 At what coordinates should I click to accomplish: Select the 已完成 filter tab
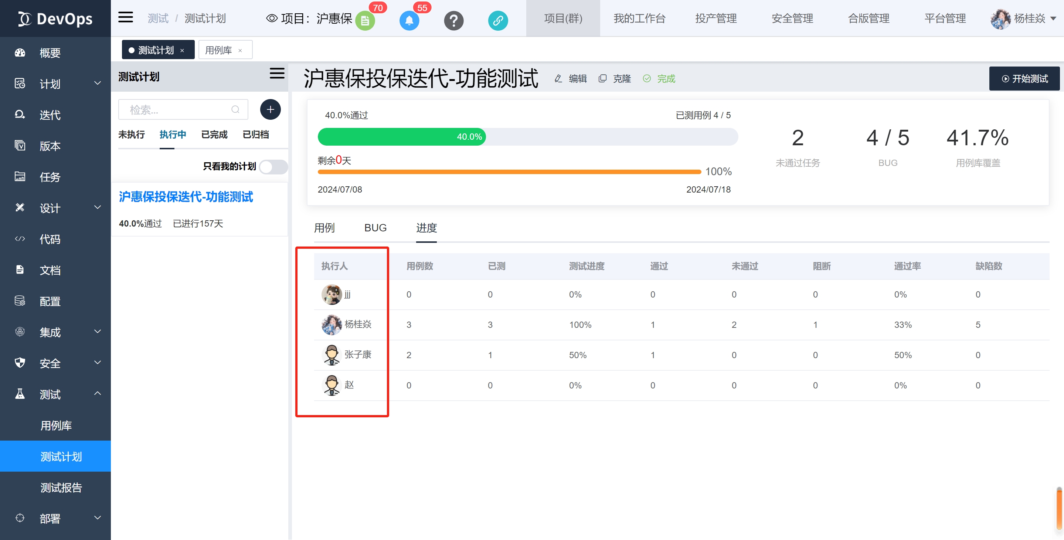[214, 135]
